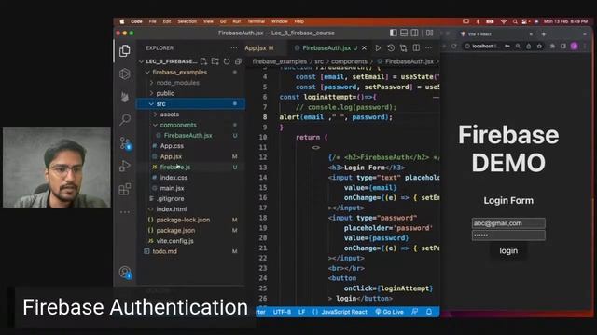Open the Extensions view in the activity bar
Image resolution: width=597 pixels, height=335 pixels.
tap(124, 189)
